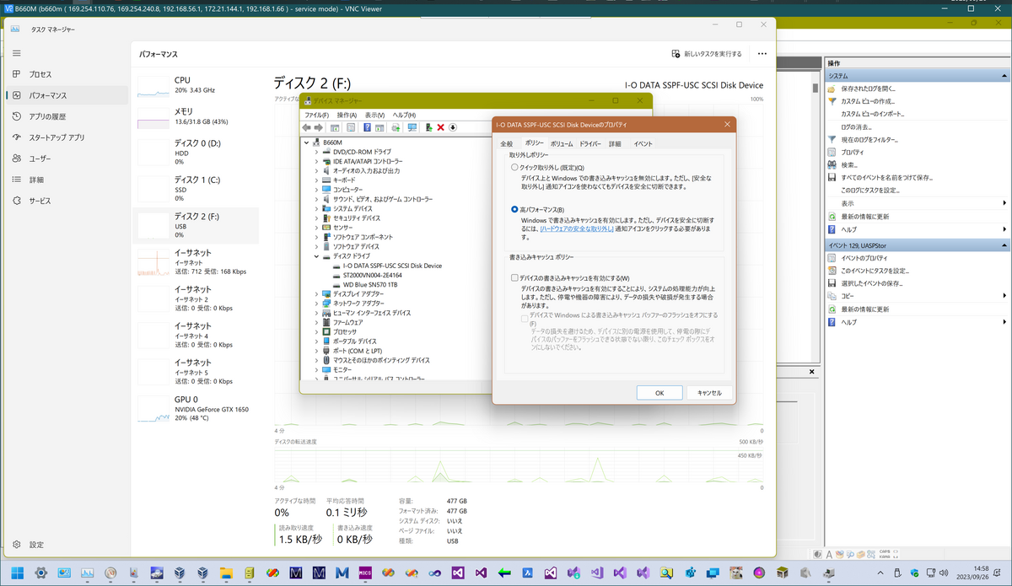Viewport: 1012px width, 586px height.
Task: Open Startup apps page in Task Manager
Action: click(x=67, y=137)
